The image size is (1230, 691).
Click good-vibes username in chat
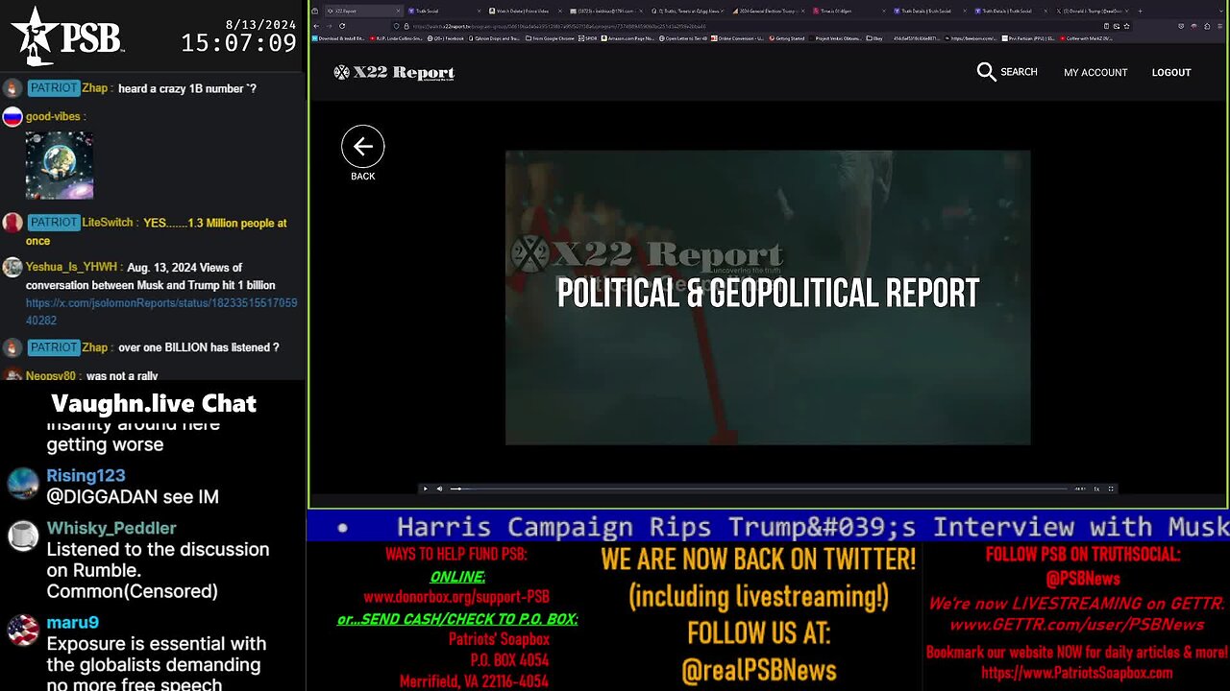pyautogui.click(x=53, y=116)
